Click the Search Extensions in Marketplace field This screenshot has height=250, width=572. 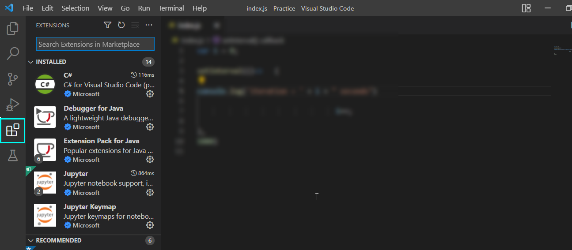coord(95,44)
